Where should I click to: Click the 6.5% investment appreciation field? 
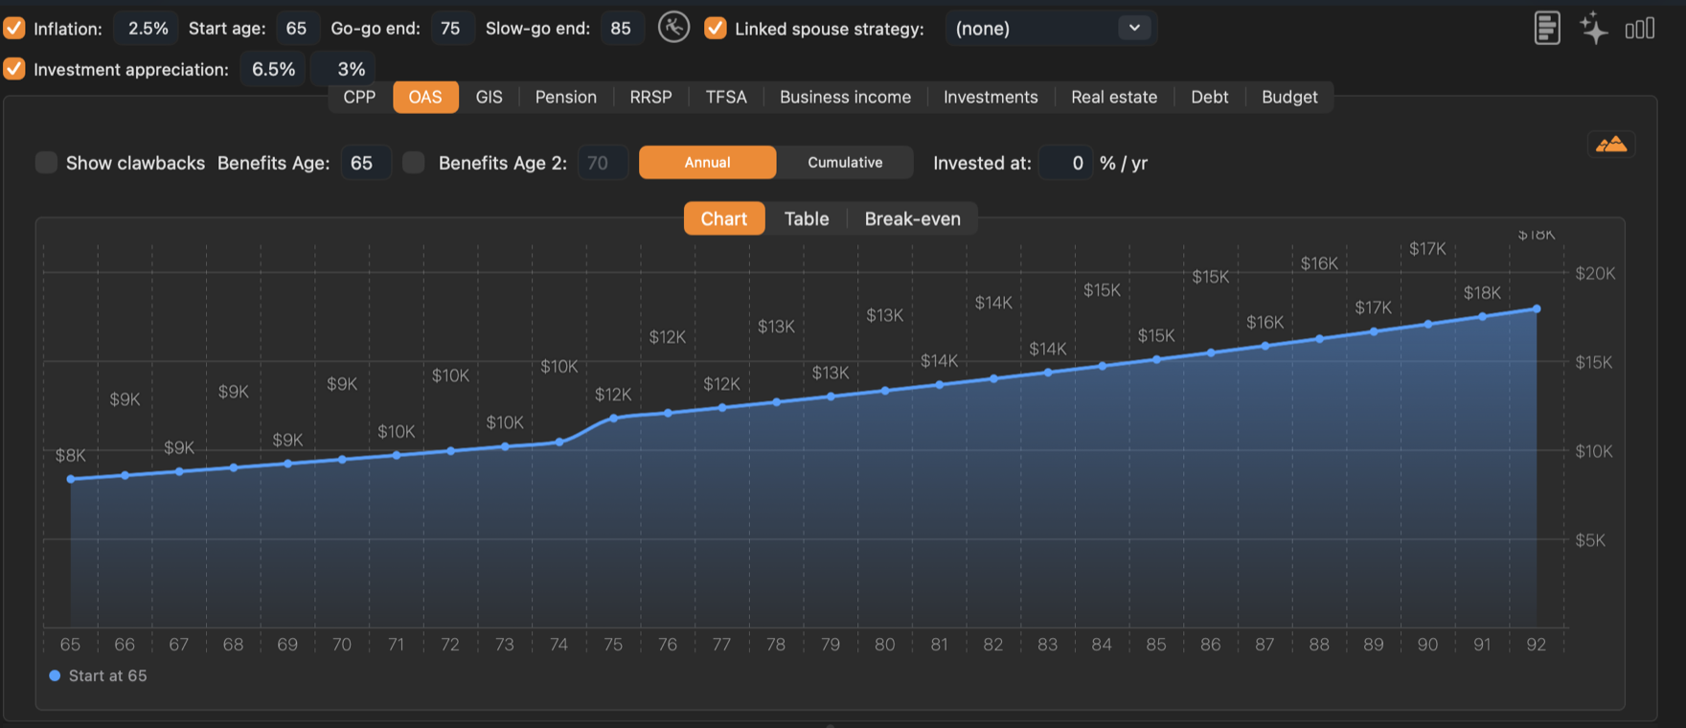tap(273, 69)
